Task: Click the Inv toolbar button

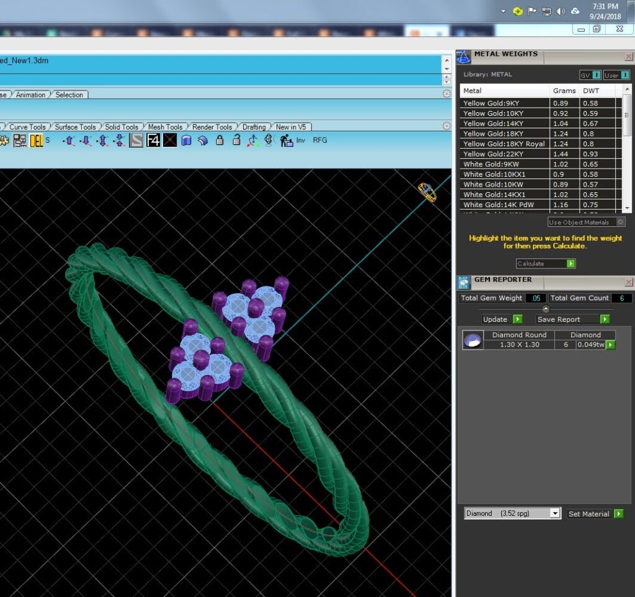Action: click(x=301, y=140)
